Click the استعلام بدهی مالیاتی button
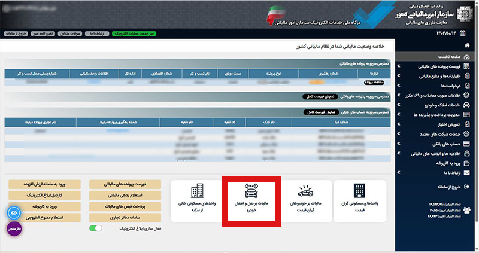 click(125, 196)
